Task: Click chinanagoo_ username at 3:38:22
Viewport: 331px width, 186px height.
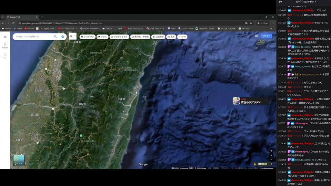Action: pyautogui.click(x=302, y=152)
